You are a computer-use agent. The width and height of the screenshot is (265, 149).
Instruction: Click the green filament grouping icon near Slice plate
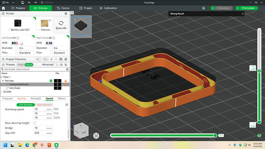pyautogui.click(x=204, y=8)
